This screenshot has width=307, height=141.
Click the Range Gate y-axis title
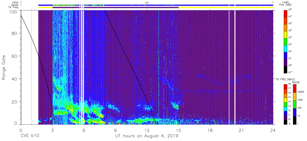pos(4,67)
